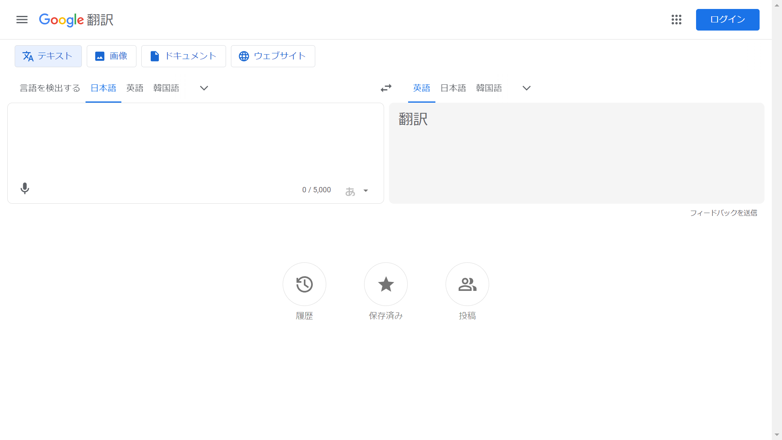Switch to the 画像 image translation tab

pyautogui.click(x=111, y=56)
